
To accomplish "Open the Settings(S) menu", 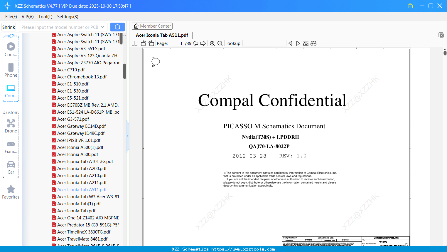I will click(68, 17).
